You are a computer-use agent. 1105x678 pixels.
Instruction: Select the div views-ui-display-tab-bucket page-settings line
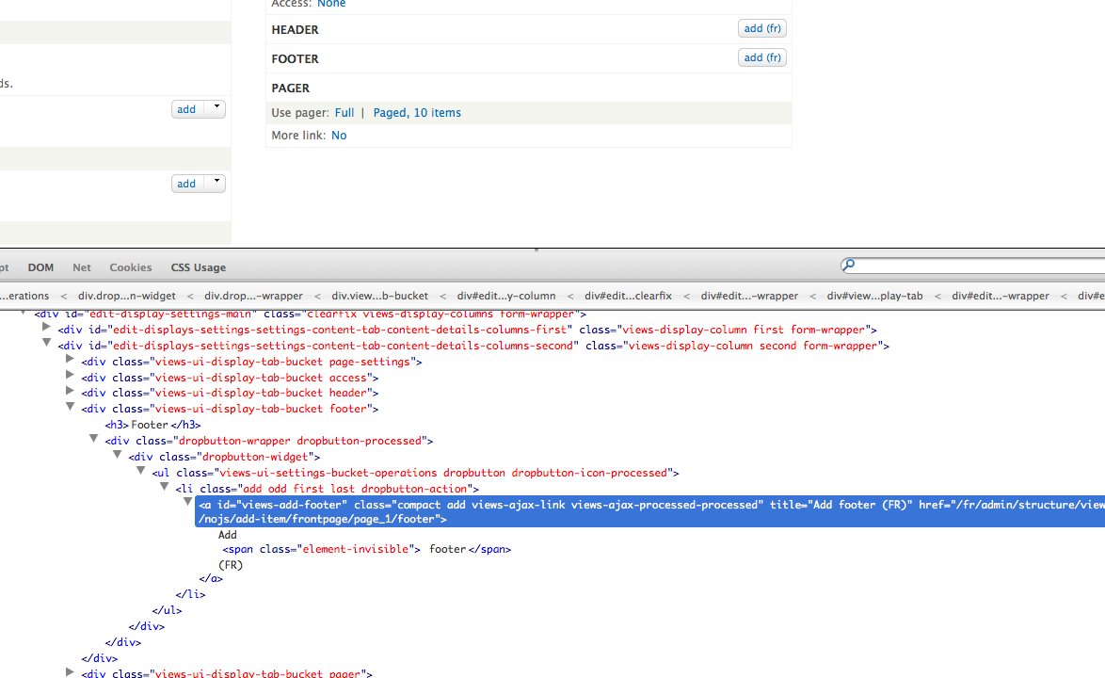pyautogui.click(x=251, y=362)
